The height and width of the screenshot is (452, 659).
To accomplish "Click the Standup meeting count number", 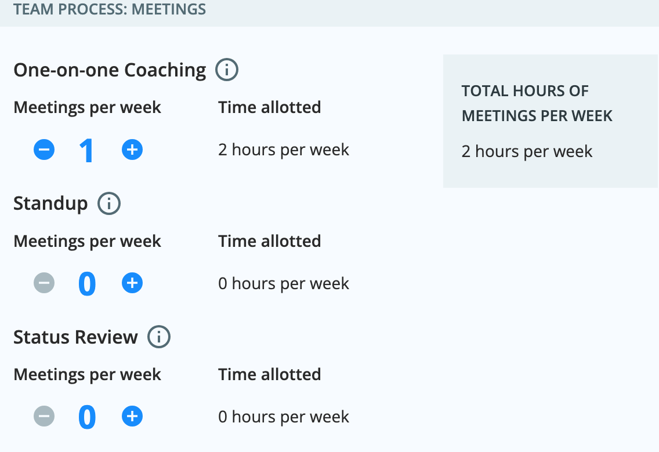I will [x=87, y=285].
